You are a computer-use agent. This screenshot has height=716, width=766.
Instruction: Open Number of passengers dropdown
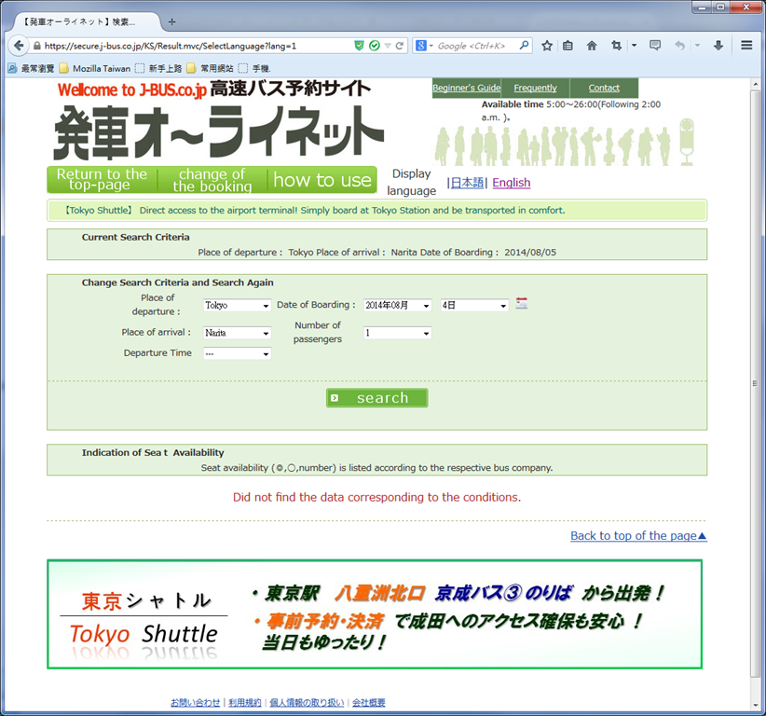(x=397, y=334)
